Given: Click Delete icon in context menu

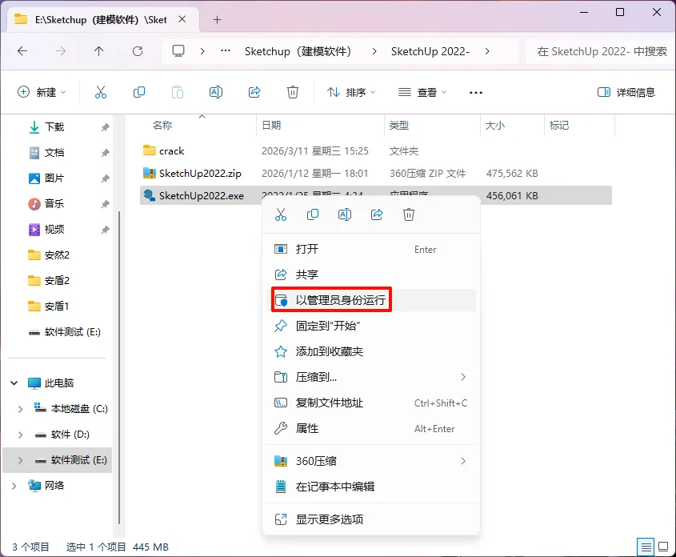Looking at the screenshot, I should click(x=409, y=214).
